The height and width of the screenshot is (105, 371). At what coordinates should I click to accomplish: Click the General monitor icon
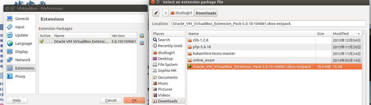(x=10, y=19)
